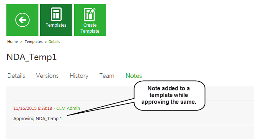Screen dimensions: 254x139
Task: Click the 'Create Template' tile label text
Action: [x=90, y=28]
